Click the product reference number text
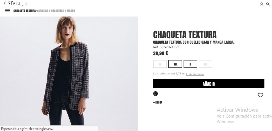 click(x=166, y=47)
